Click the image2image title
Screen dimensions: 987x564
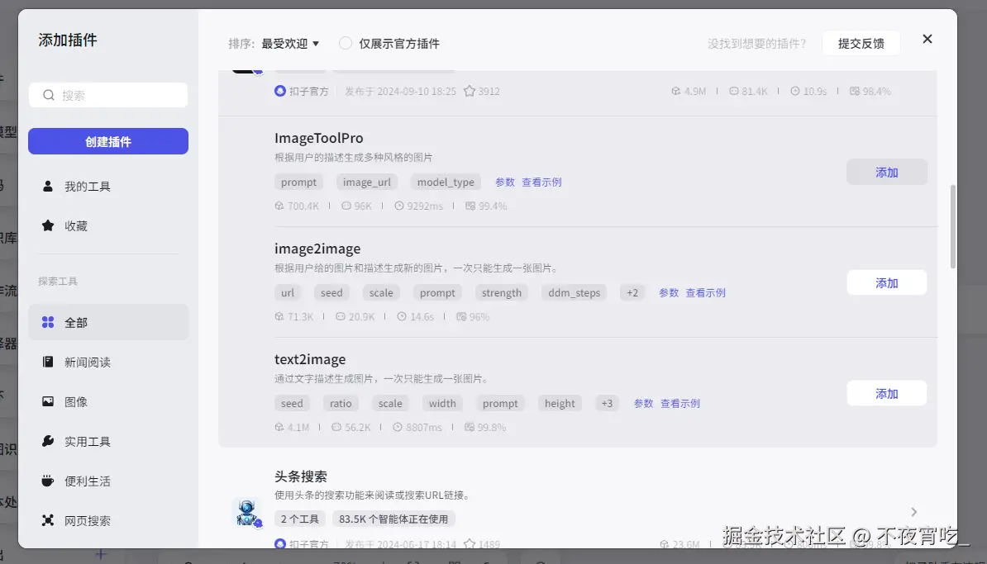coord(317,249)
